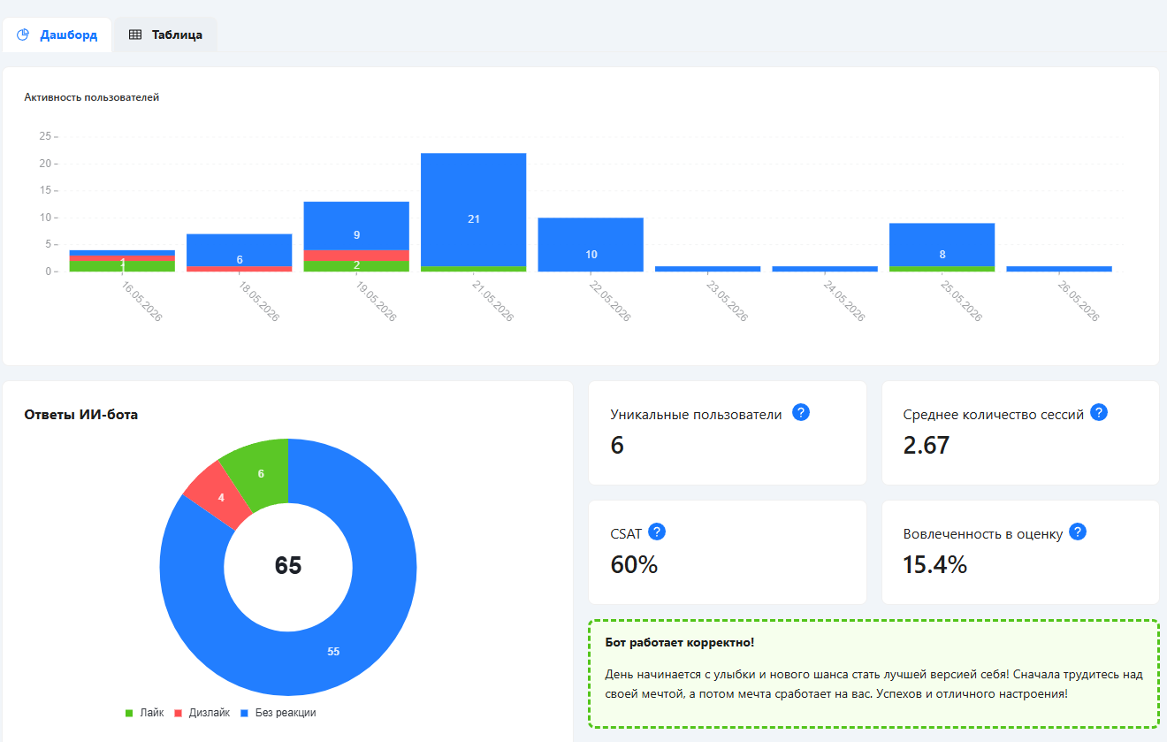Switch to the Таблица tab

click(x=165, y=35)
